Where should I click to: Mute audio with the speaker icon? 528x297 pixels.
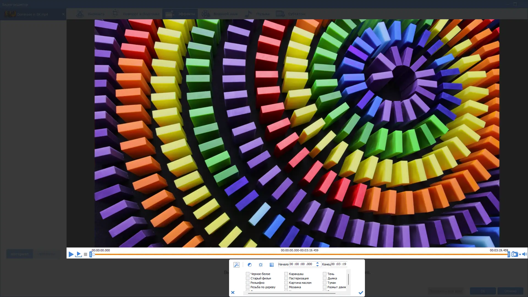coord(524,254)
